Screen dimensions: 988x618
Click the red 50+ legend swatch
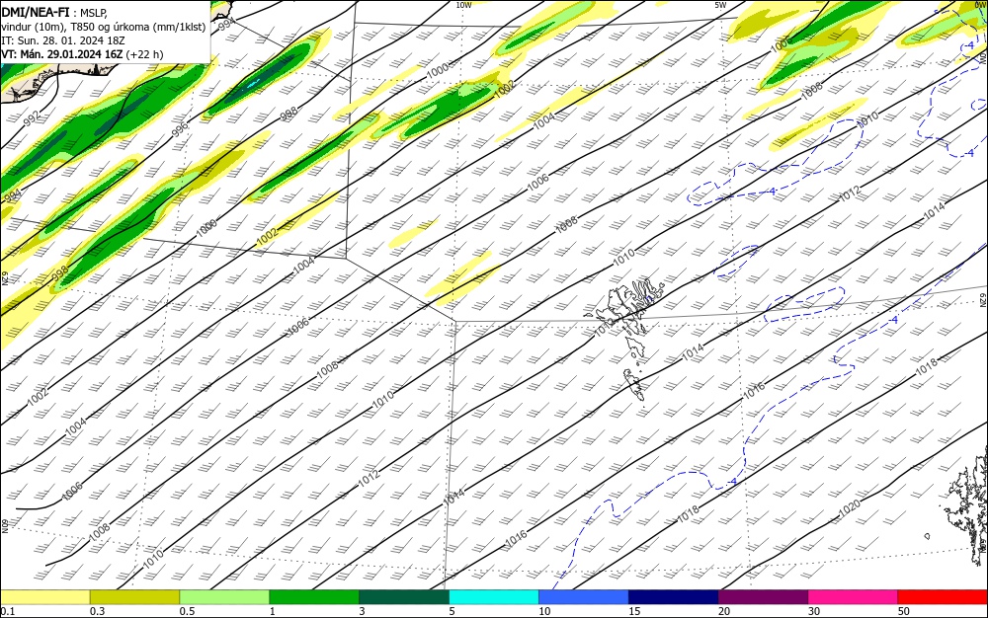[x=943, y=597]
